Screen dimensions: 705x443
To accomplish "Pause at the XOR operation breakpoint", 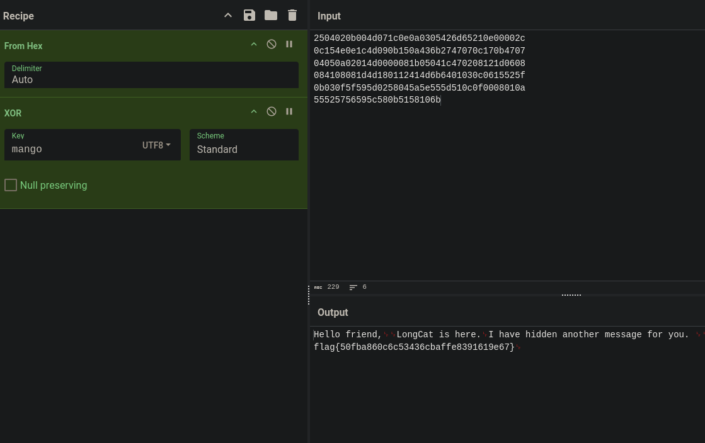I will pos(289,111).
